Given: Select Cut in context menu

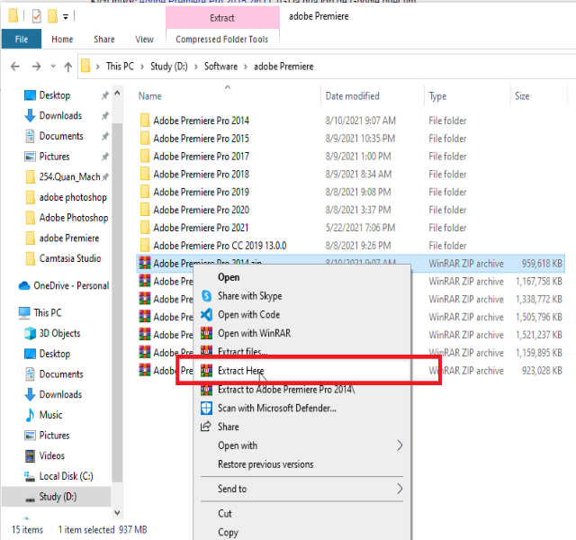Looking at the screenshot, I should coord(301,514).
